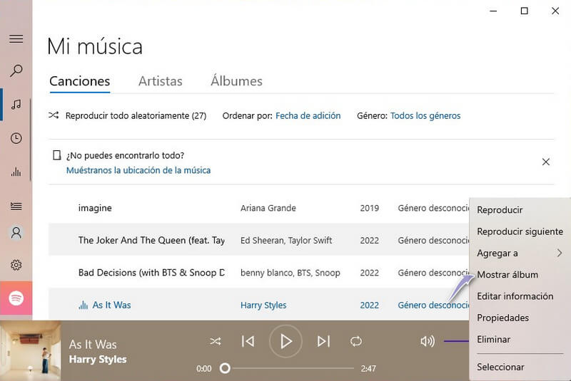Click the volume slider bar
Screen dimensions: 571x381
pyautogui.click(x=456, y=341)
